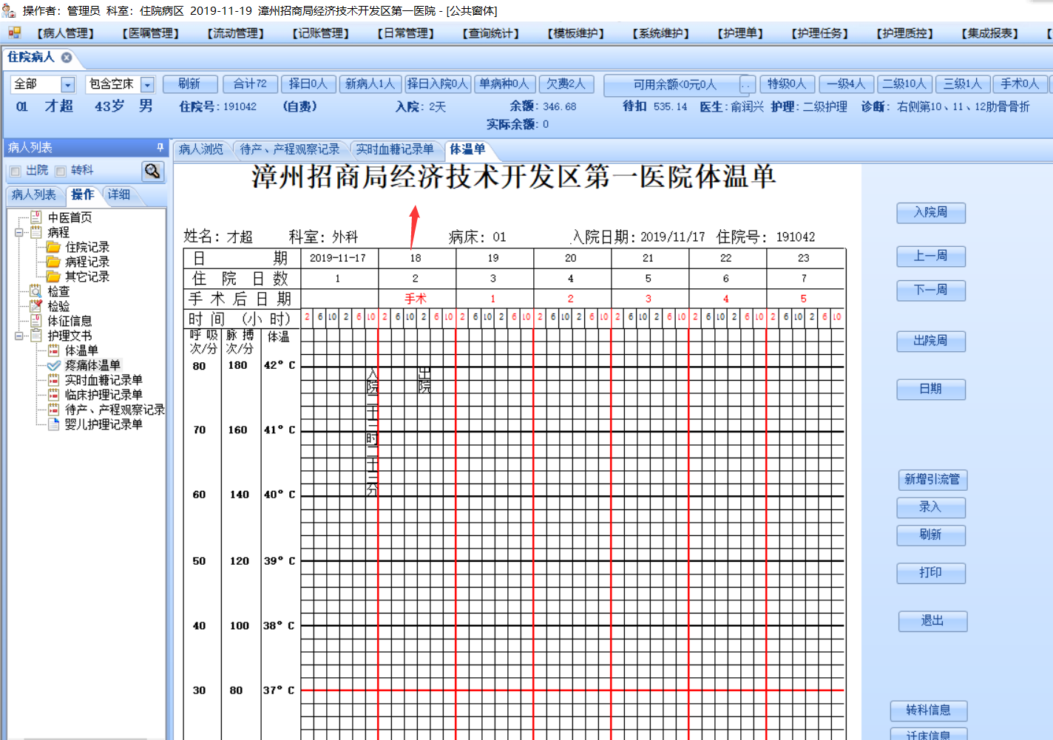The height and width of the screenshot is (740, 1053).
Task: Collapse the 护理文书 tree node
Action: [x=18, y=336]
